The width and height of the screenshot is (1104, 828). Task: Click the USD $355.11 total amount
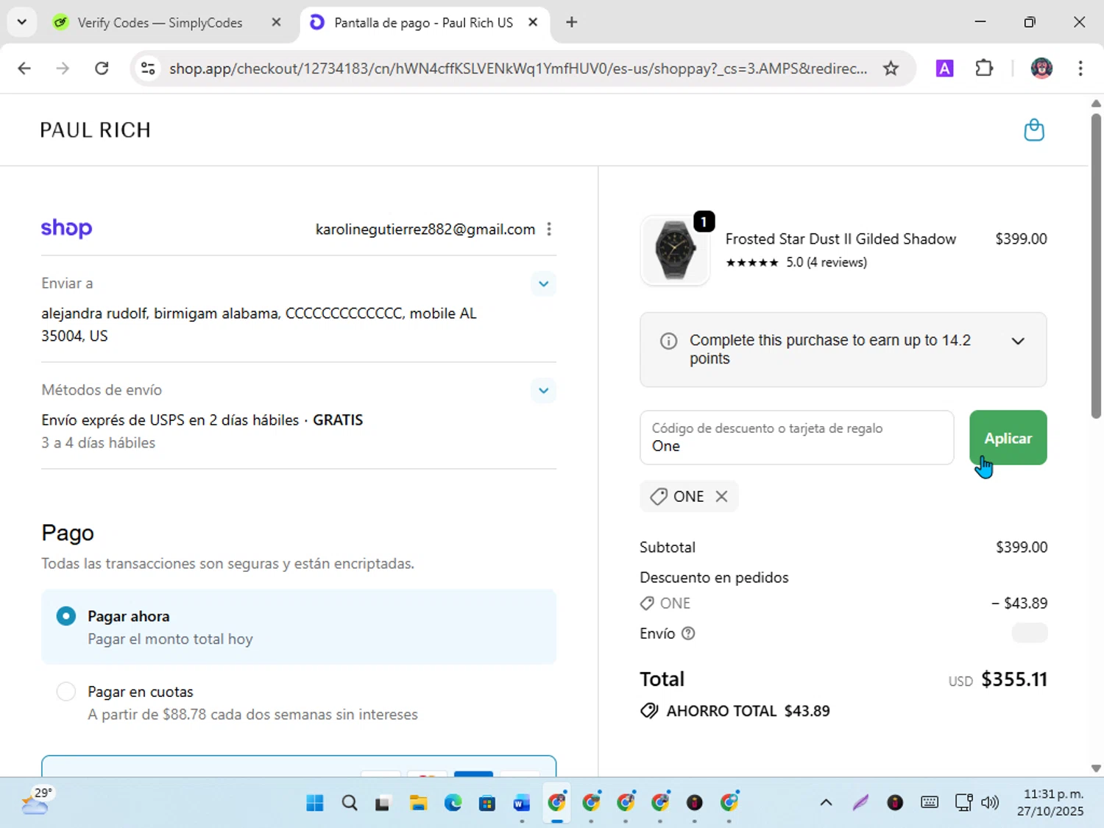997,679
